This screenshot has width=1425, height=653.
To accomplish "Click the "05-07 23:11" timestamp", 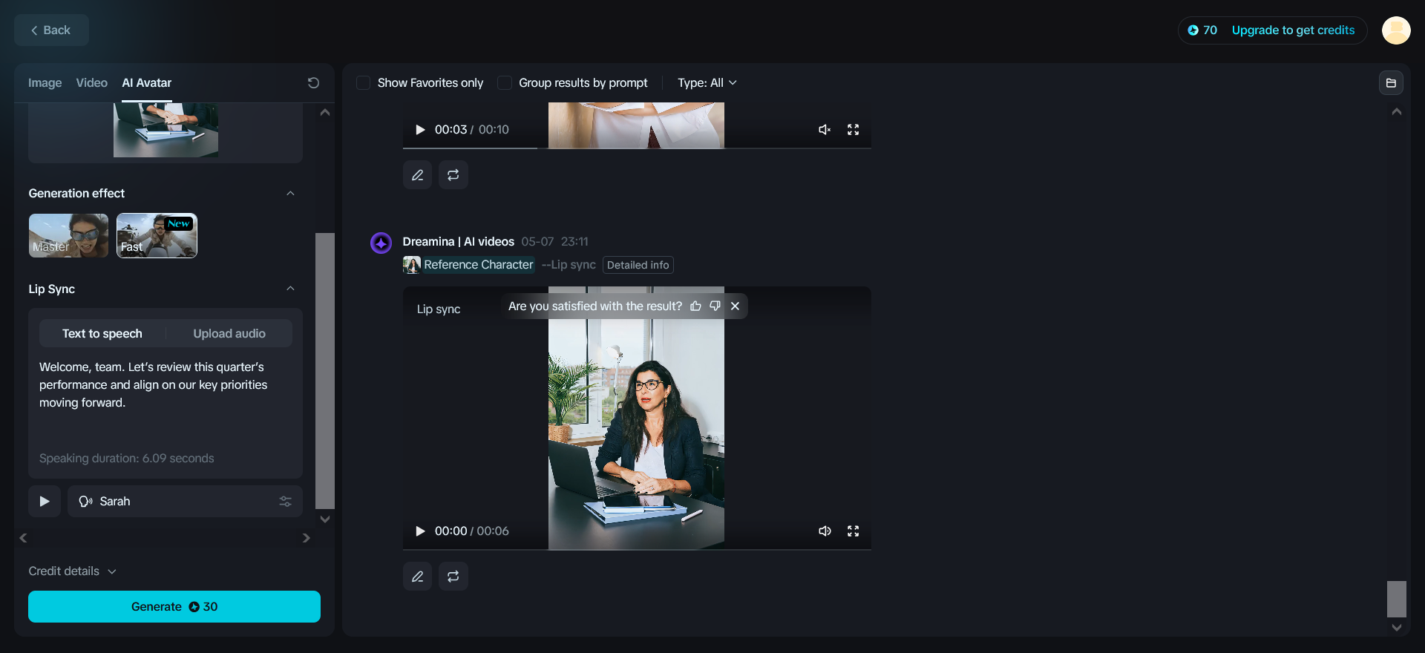I will pyautogui.click(x=554, y=242).
